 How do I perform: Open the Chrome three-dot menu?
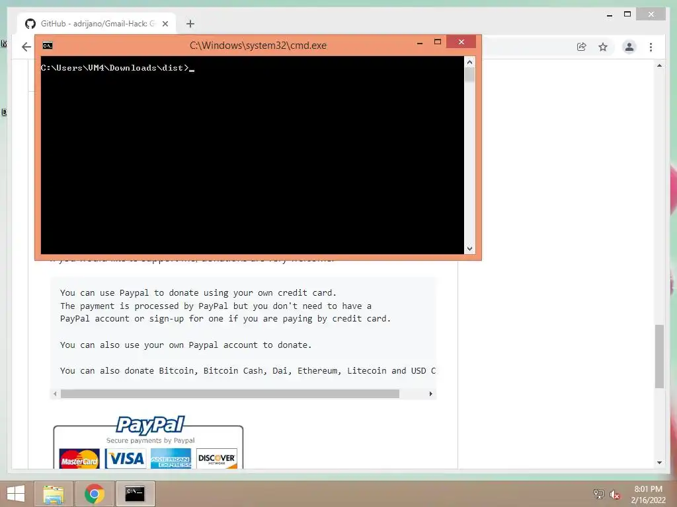651,47
